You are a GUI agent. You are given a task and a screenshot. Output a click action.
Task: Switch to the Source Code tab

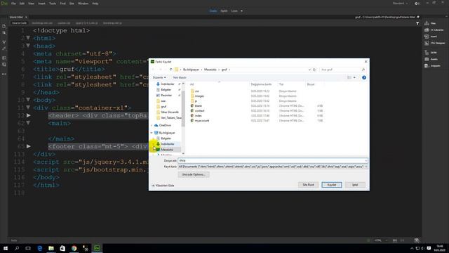pyautogui.click(x=19, y=23)
